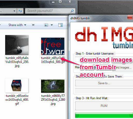Click file name tumblr_n95yfu0sVu1t33sqfo1_250.jpg

17,62
